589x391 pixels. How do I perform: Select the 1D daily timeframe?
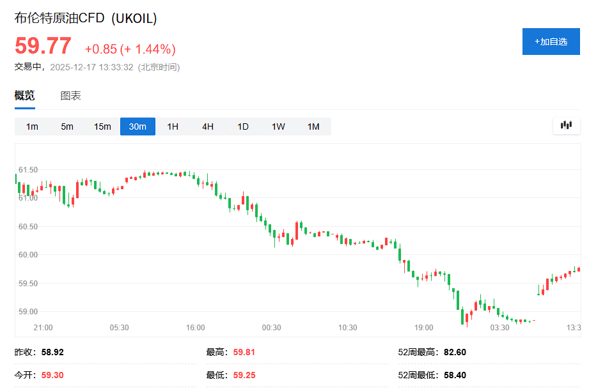pyautogui.click(x=242, y=126)
